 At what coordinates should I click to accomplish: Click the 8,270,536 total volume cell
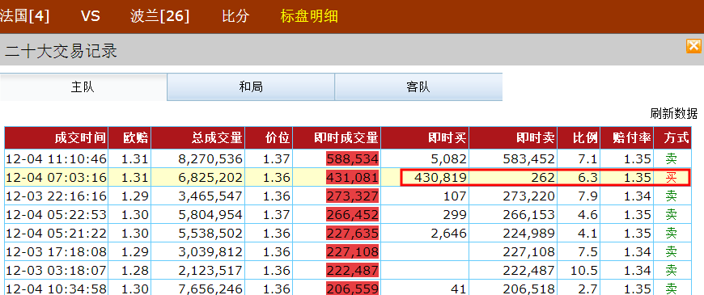[198, 158]
